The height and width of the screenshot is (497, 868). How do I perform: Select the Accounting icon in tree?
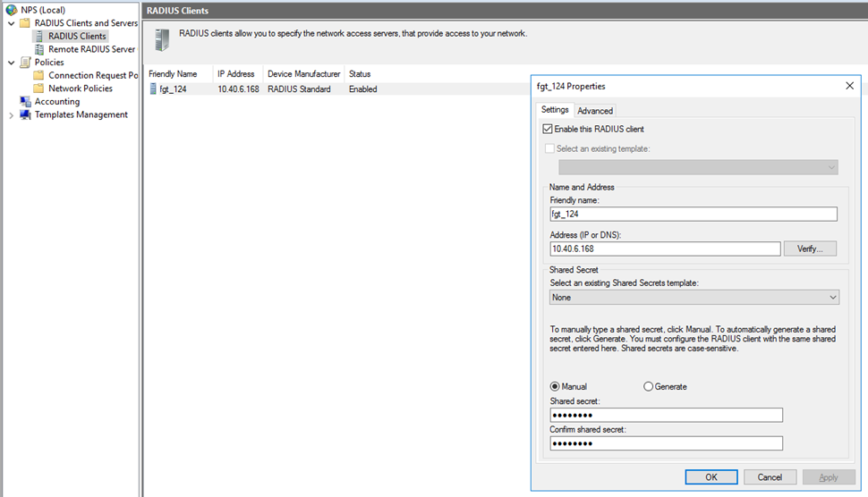pos(25,102)
